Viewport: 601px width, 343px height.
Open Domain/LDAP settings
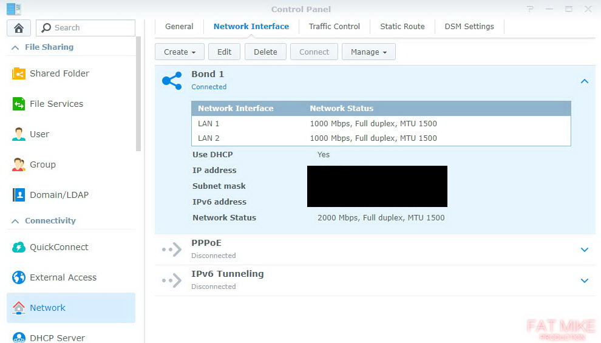click(x=71, y=195)
